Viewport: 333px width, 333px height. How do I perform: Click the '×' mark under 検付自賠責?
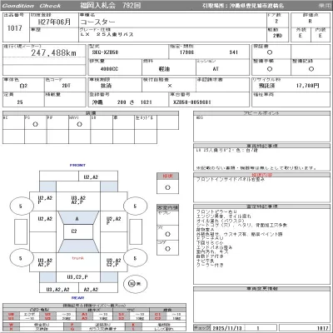170,86
